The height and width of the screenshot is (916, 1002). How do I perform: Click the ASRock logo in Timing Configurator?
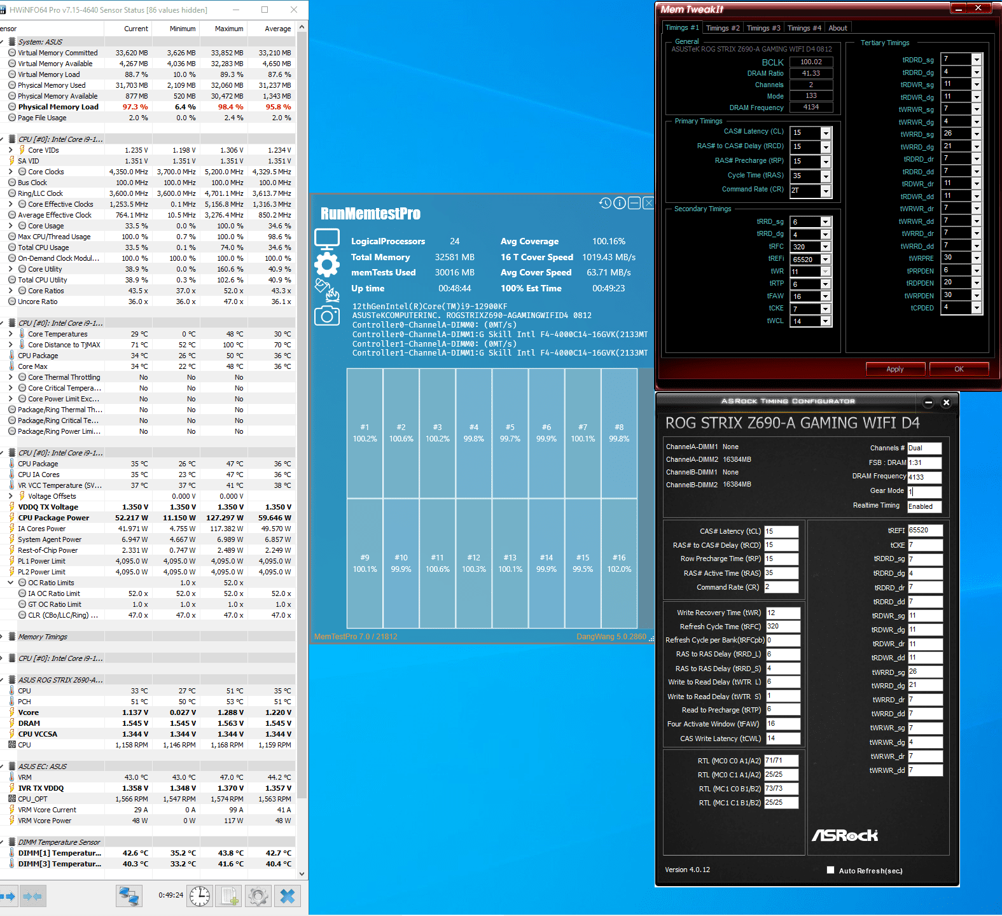[x=845, y=835]
